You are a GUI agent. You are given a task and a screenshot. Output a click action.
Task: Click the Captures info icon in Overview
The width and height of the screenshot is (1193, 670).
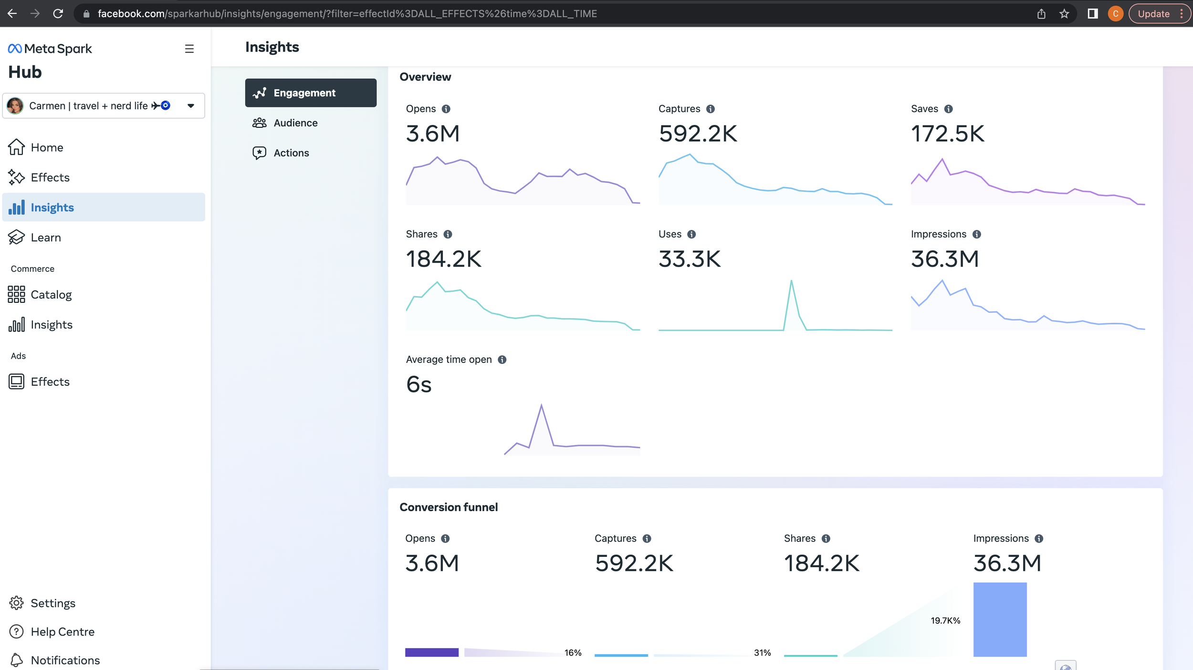point(710,109)
